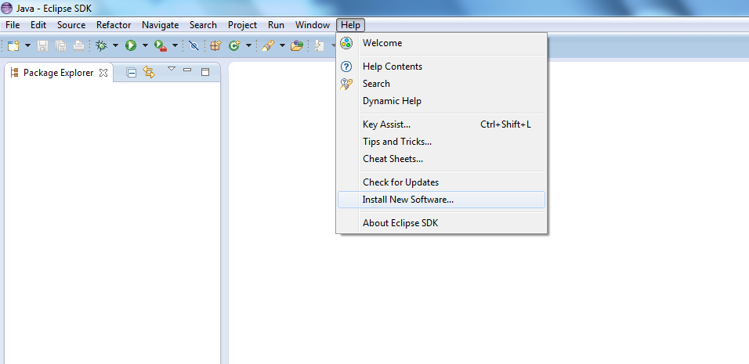The height and width of the screenshot is (364, 749).
Task: Choose Welcome from the Help menu
Action: (441, 43)
